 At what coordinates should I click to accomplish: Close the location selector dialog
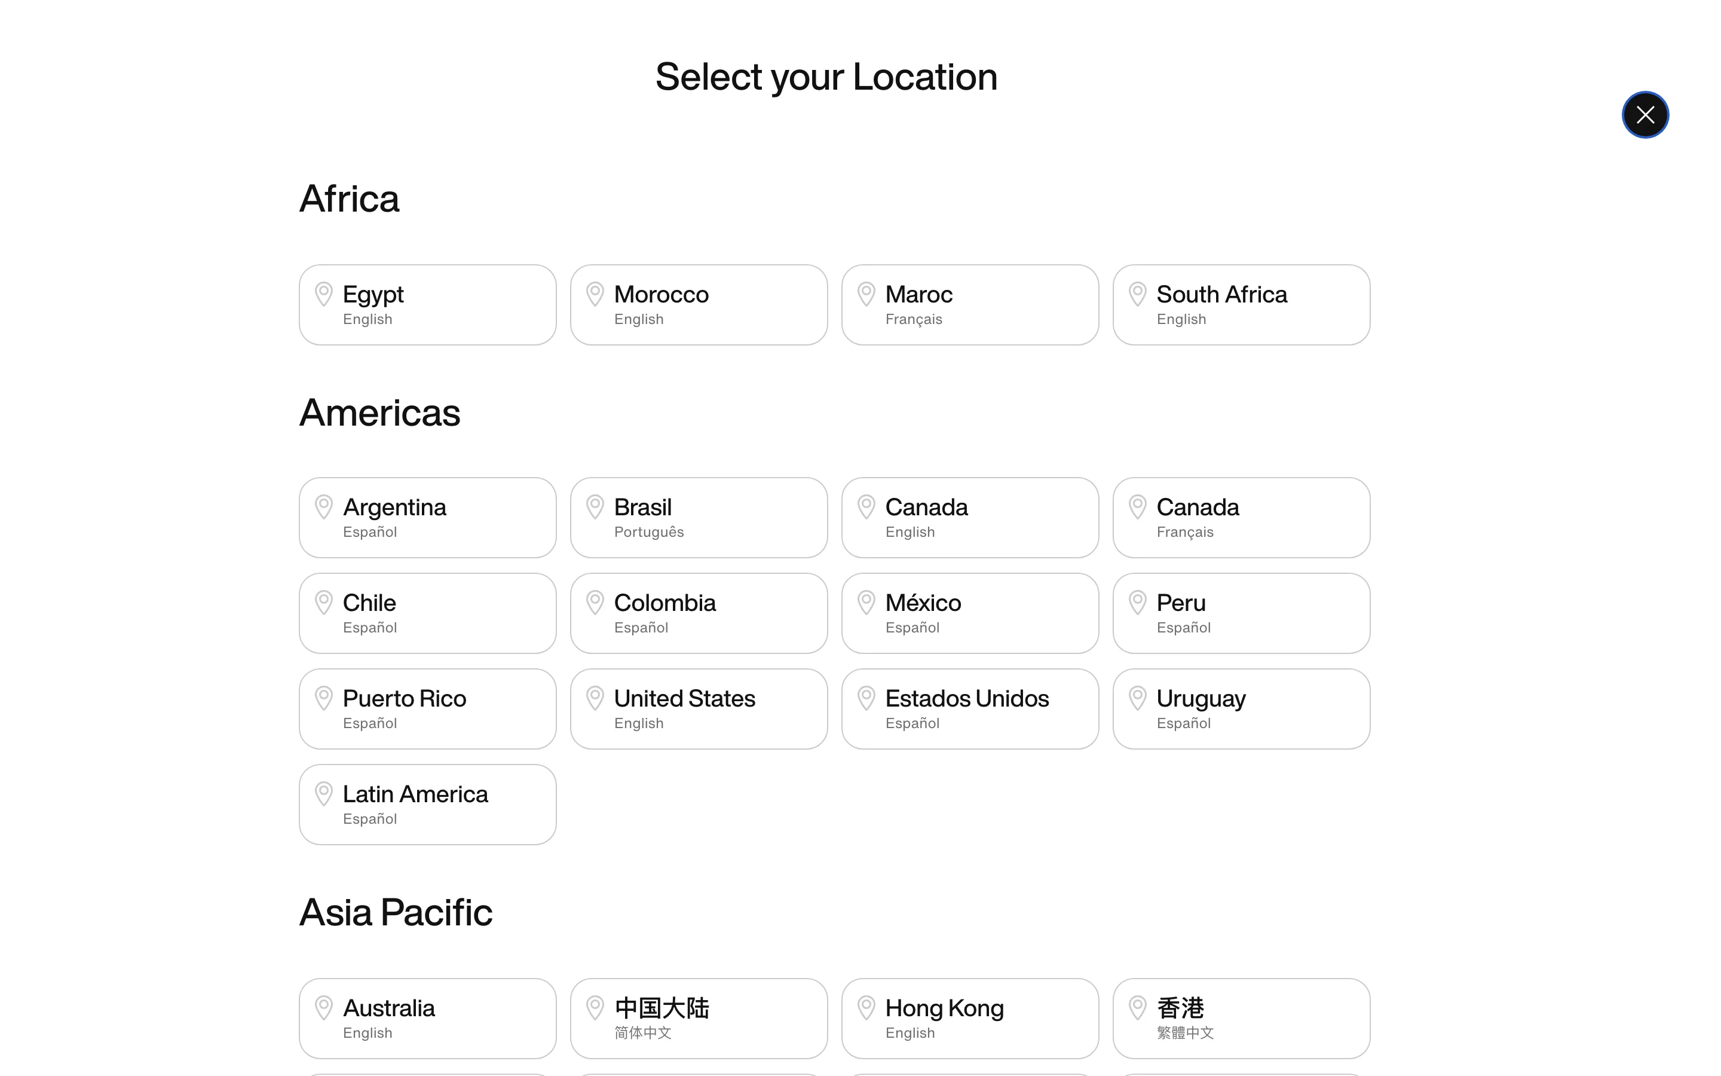(x=1644, y=115)
